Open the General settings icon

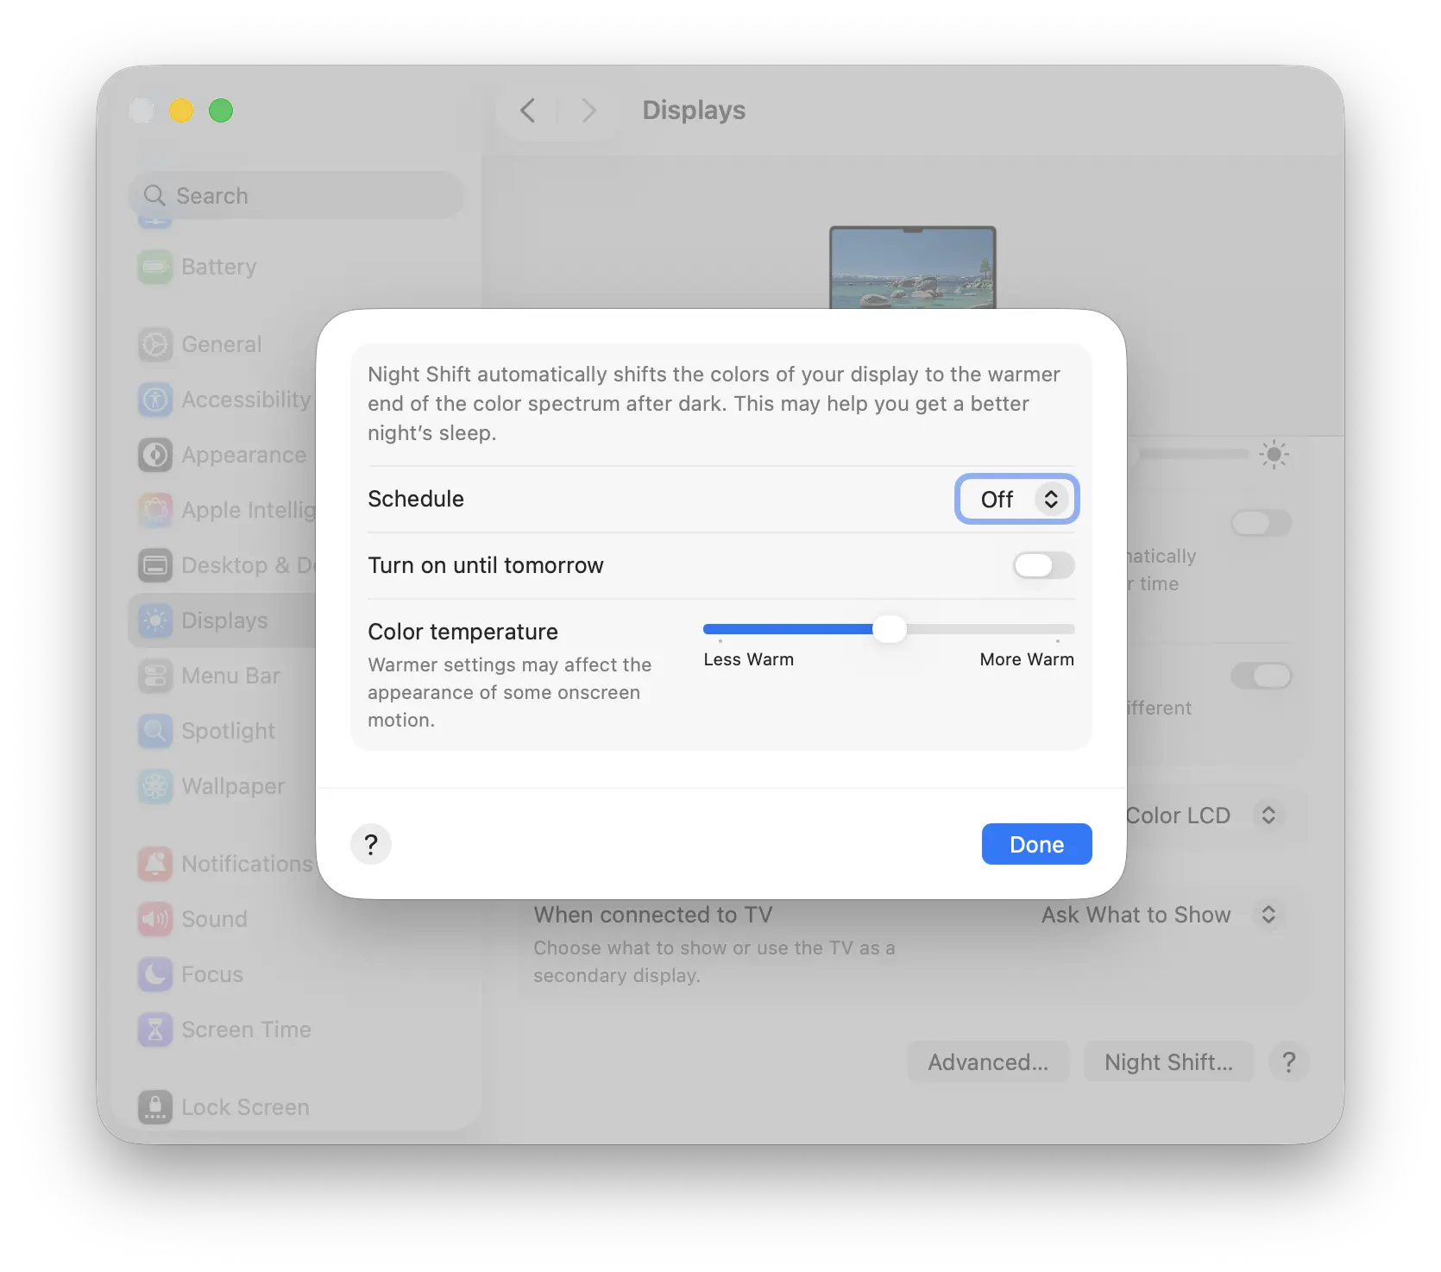coord(155,344)
